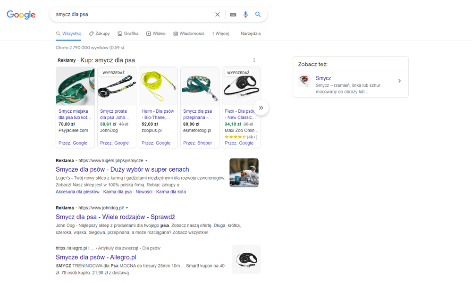Click the 52,00 zł price
Viewport: 472px width, 283px height.
pyautogui.click(x=150, y=124)
